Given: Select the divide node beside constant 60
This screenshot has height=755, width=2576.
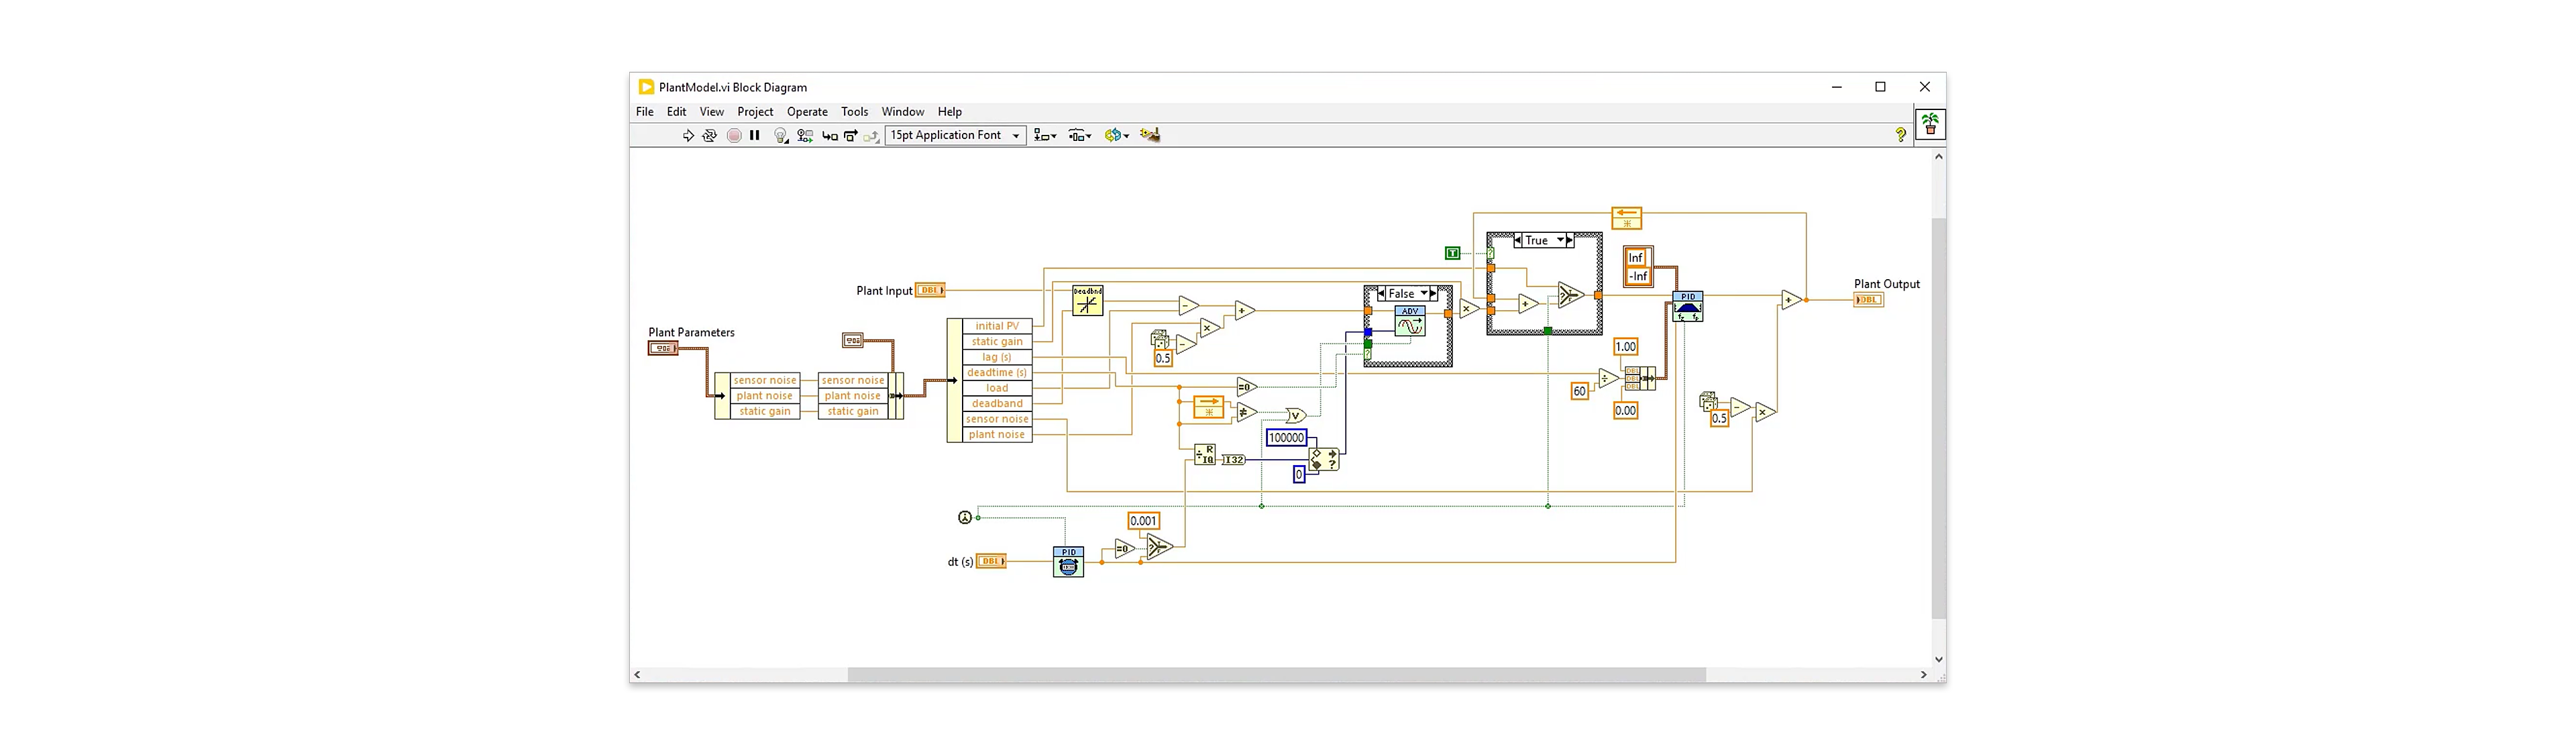Looking at the screenshot, I should pyautogui.click(x=1607, y=378).
